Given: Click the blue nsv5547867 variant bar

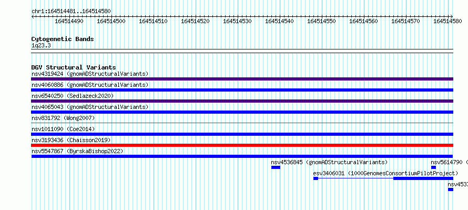Looking at the screenshot, I should pos(242,156).
